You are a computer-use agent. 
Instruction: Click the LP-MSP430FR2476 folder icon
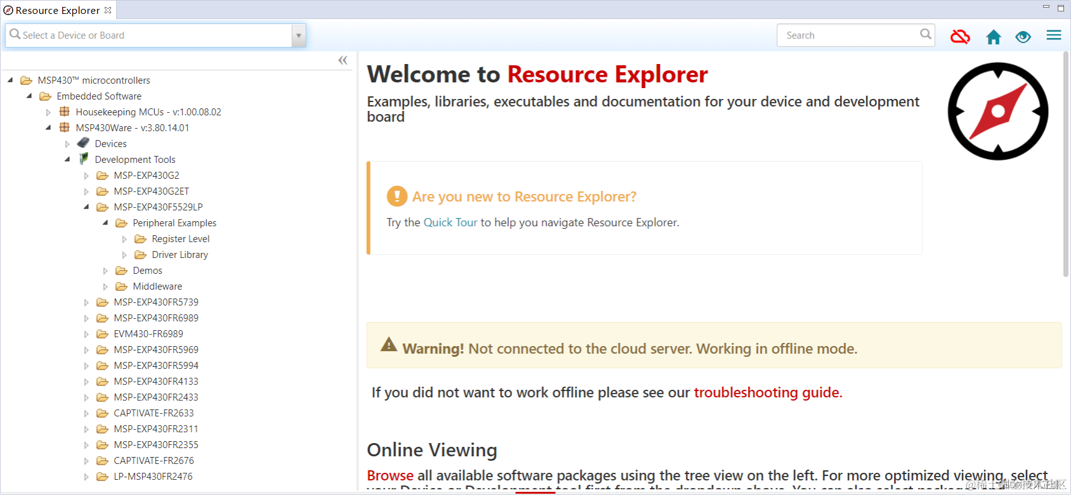[102, 477]
